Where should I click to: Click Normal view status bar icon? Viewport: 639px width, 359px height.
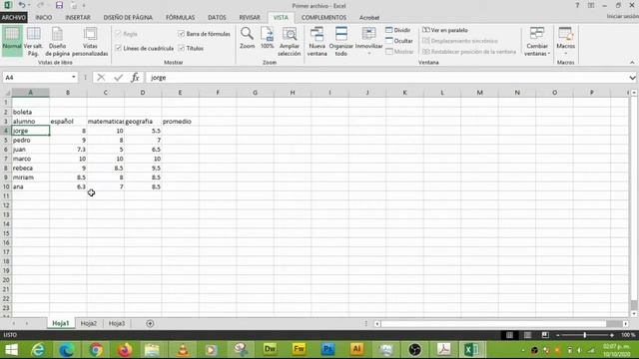click(509, 335)
